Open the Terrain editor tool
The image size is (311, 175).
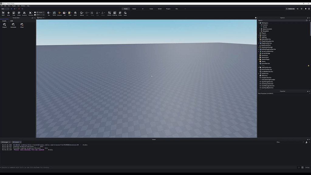[x=54, y=13]
